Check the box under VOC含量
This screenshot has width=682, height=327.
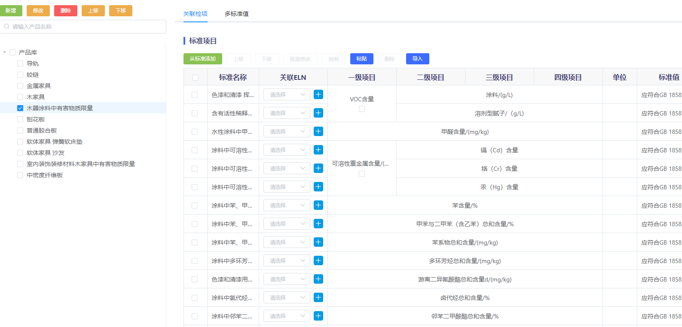coord(362,109)
